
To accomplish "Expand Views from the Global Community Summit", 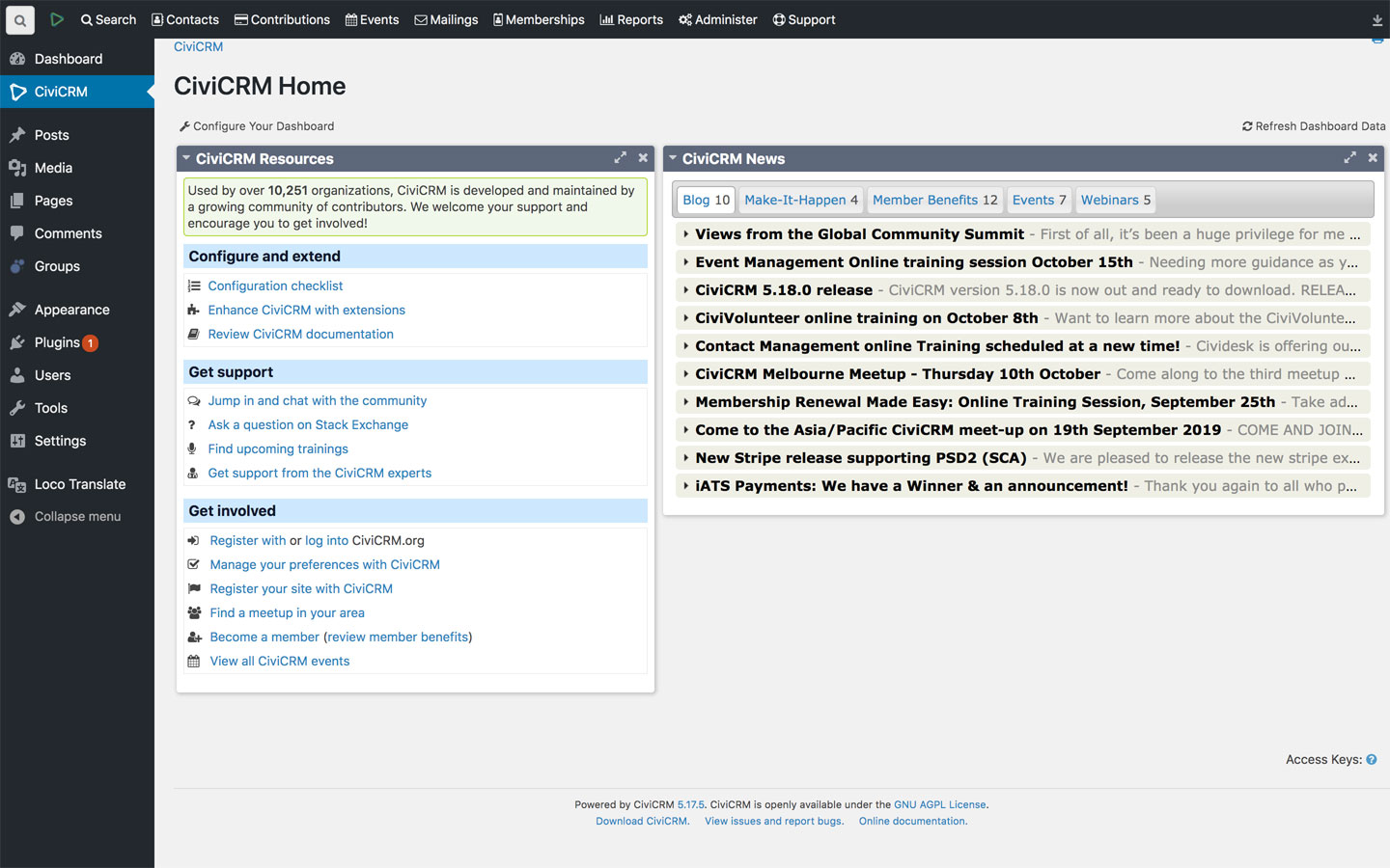I will coord(1023,234).
